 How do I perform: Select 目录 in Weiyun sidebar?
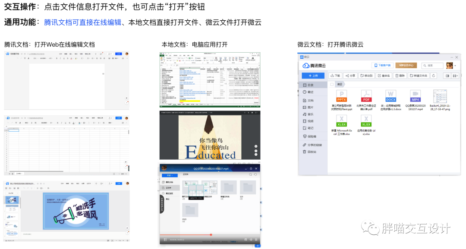[313, 85]
